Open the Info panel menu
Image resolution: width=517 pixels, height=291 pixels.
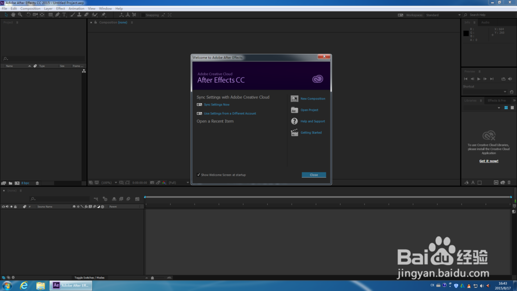coord(475,22)
